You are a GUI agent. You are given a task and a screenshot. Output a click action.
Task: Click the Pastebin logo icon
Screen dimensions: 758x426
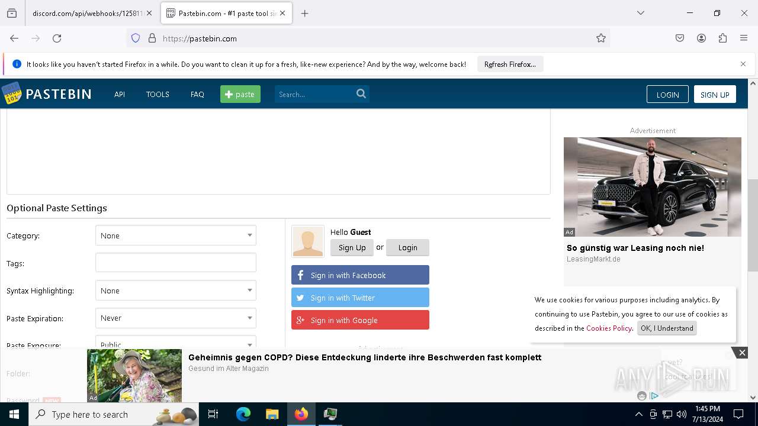click(11, 93)
